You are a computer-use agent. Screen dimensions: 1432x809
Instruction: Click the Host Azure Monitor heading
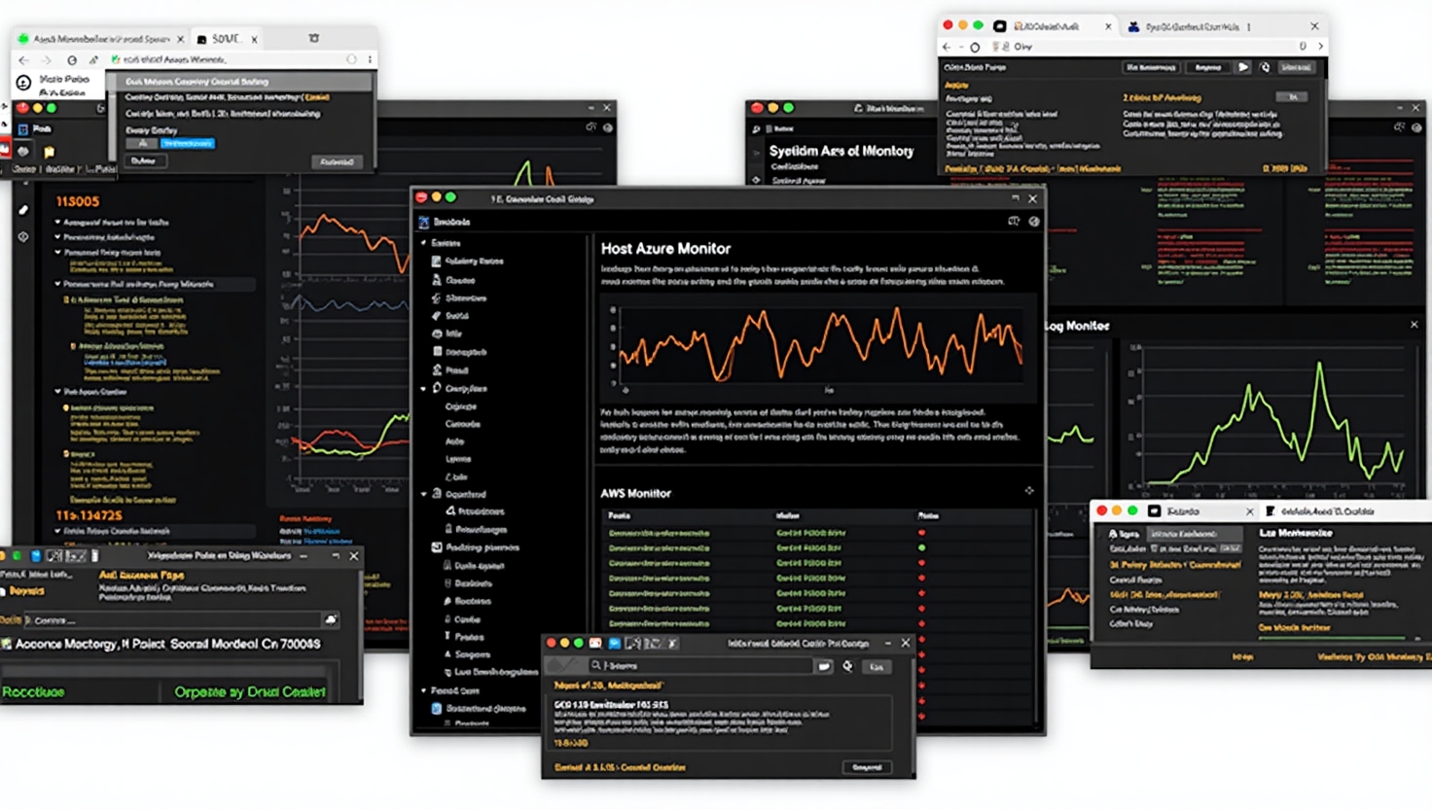pyautogui.click(x=665, y=249)
